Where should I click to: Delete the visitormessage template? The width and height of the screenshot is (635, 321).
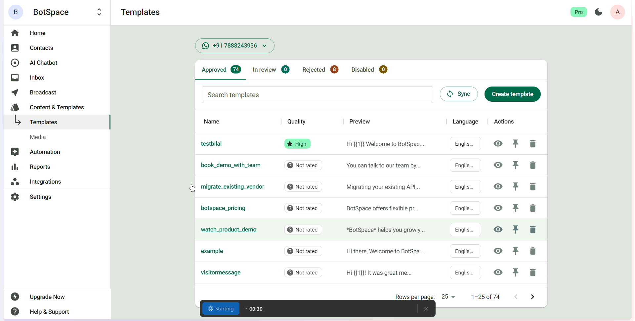point(533,272)
